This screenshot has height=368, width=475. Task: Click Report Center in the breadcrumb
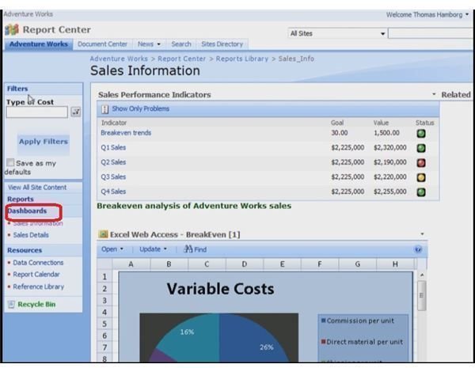tap(182, 59)
